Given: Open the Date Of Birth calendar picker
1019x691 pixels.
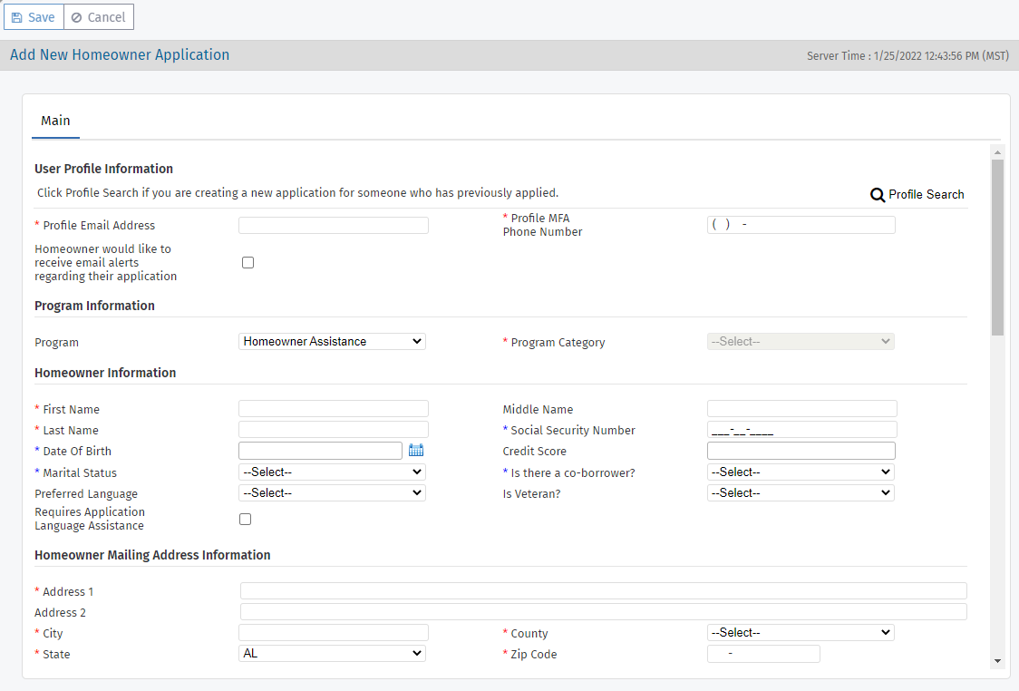Looking at the screenshot, I should (x=416, y=451).
